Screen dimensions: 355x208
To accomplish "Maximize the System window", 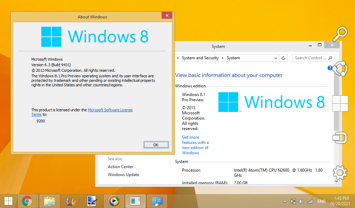I will click(319, 45).
